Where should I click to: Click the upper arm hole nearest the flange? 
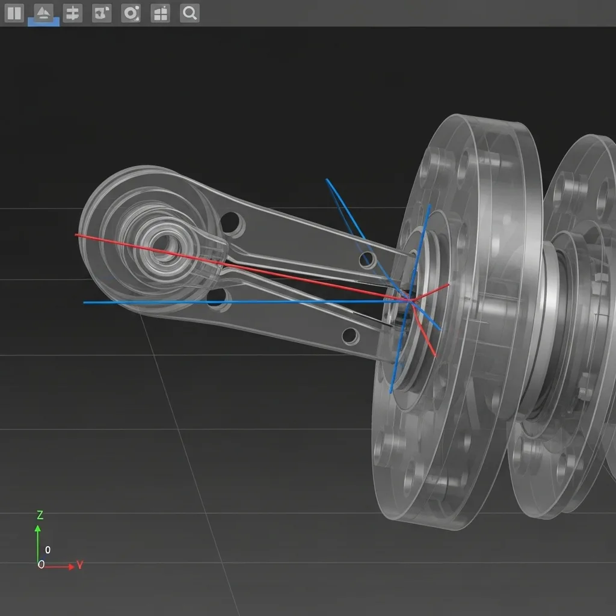point(367,260)
